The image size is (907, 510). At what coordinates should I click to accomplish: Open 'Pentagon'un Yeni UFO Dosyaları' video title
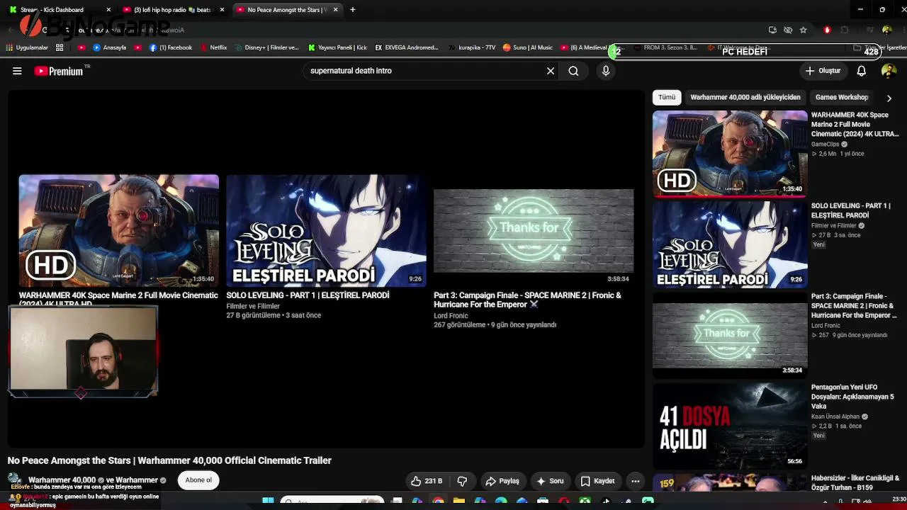[852, 397]
